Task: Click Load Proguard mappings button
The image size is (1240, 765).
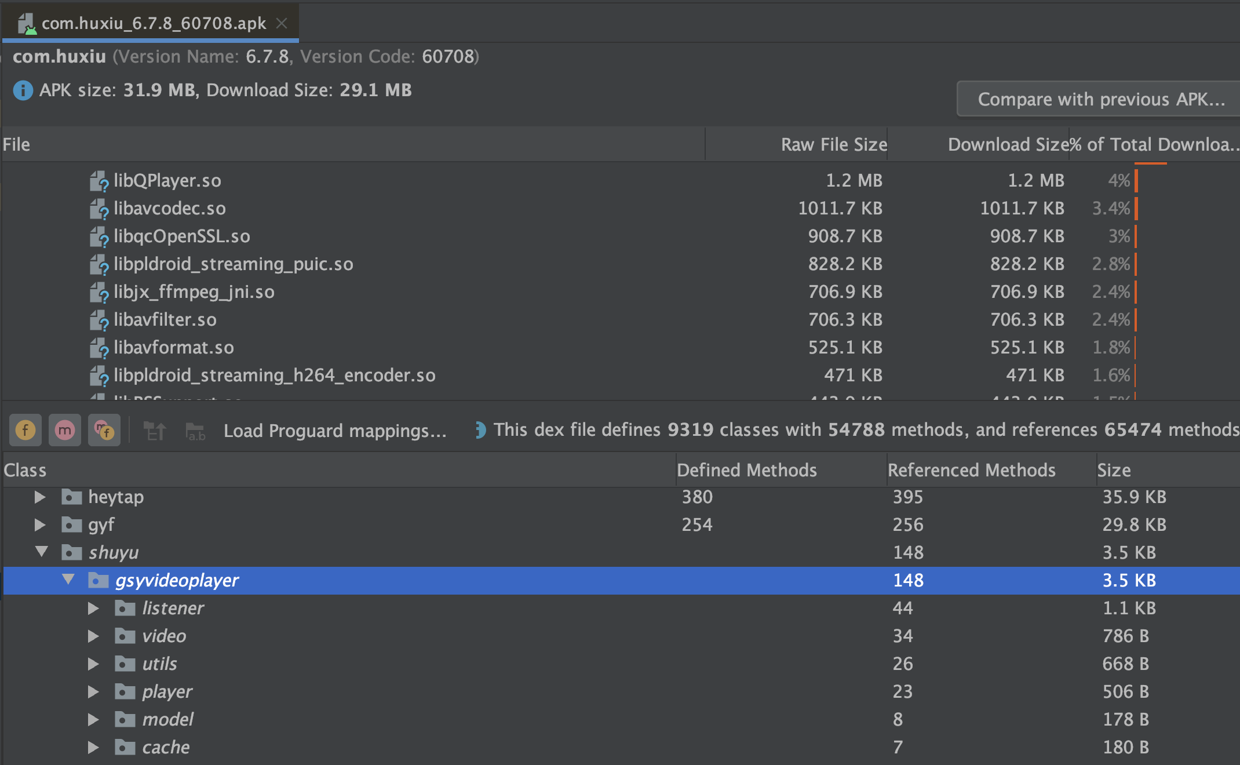Action: click(x=335, y=431)
